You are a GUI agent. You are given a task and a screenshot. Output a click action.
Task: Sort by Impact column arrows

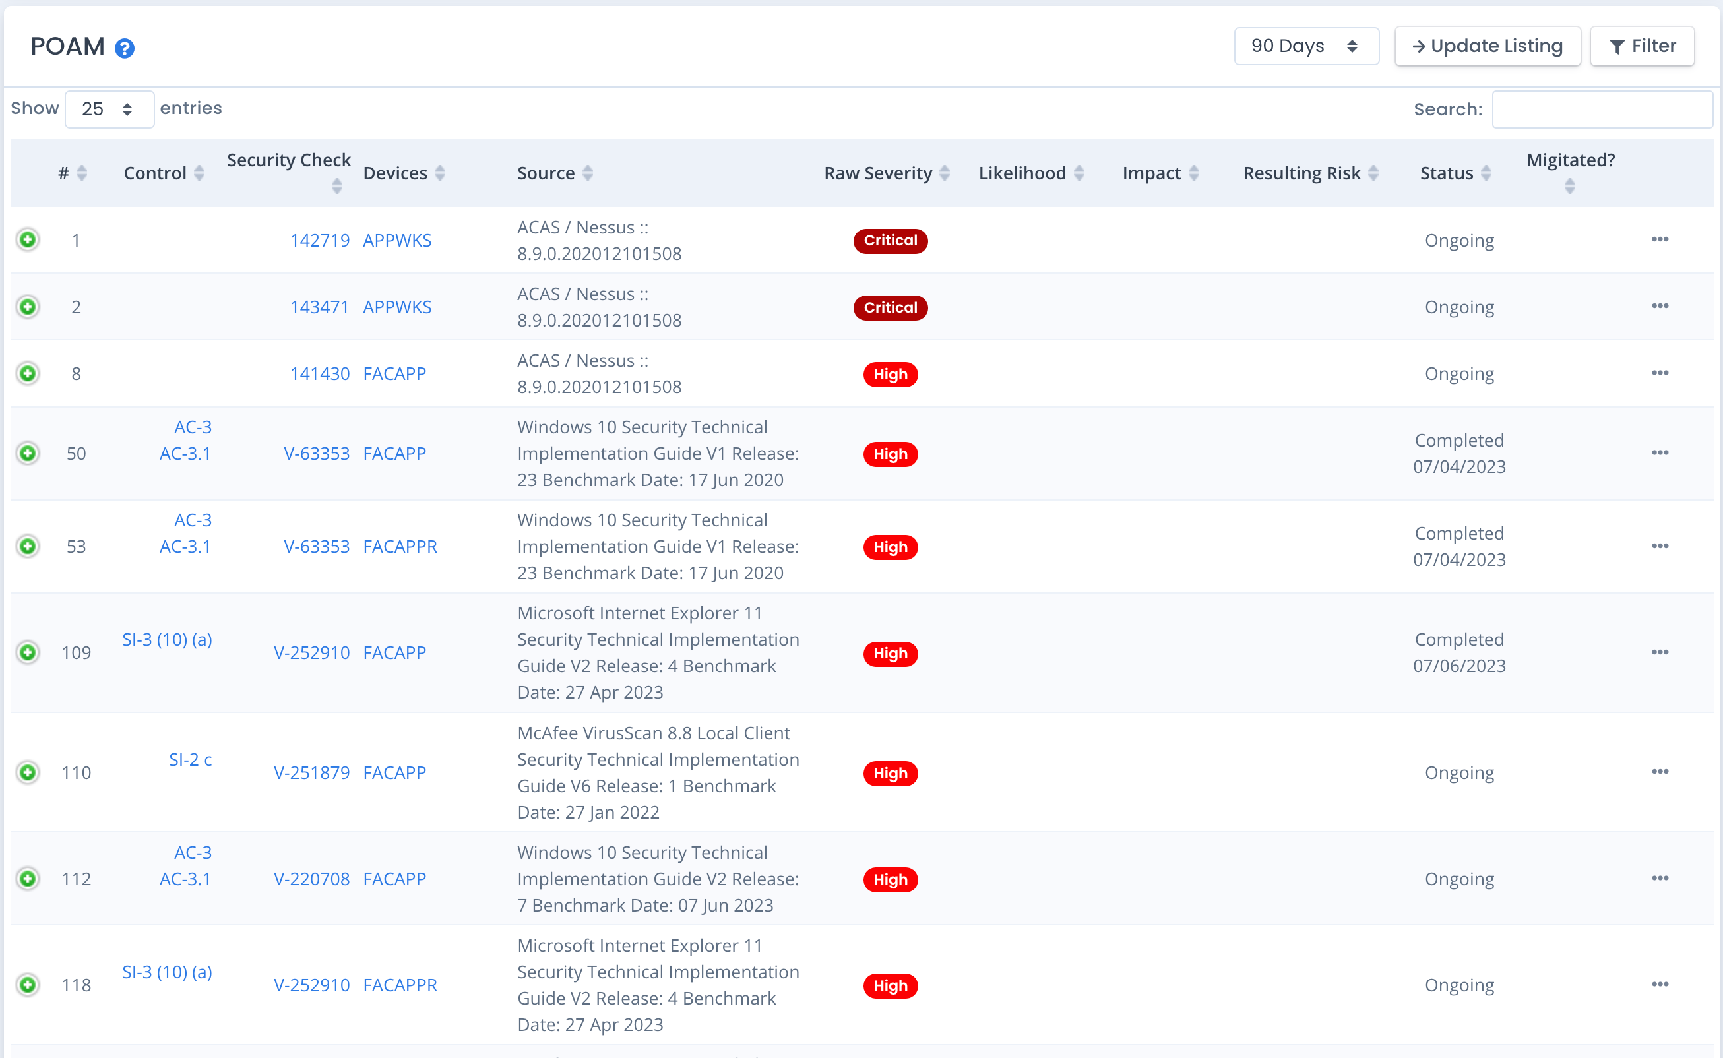coord(1194,173)
